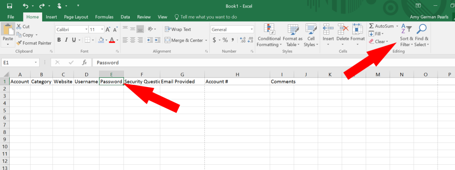
Task: Switch to the Formulas tab
Action: pyautogui.click(x=104, y=17)
